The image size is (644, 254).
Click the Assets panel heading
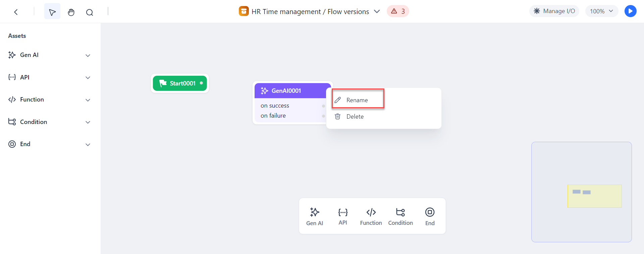(x=17, y=36)
